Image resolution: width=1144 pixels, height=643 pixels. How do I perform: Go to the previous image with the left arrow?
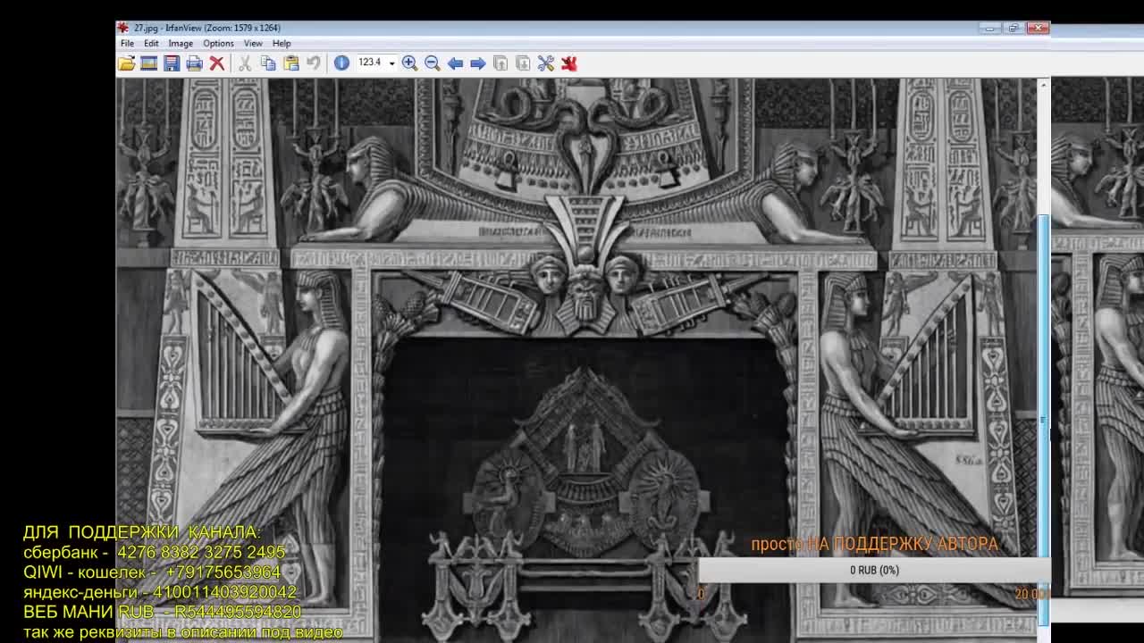click(x=455, y=63)
